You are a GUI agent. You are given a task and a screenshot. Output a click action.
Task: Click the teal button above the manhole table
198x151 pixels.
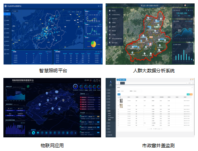click(x=188, y=94)
